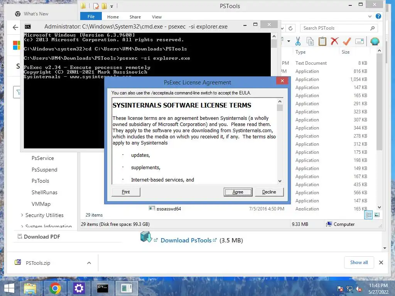
Task: Open the address bar history dropdown in PSTools
Action: coord(283,28)
